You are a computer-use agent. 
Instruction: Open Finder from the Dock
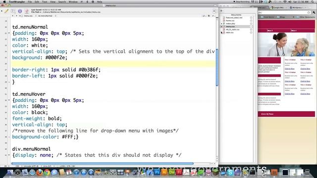10,172
